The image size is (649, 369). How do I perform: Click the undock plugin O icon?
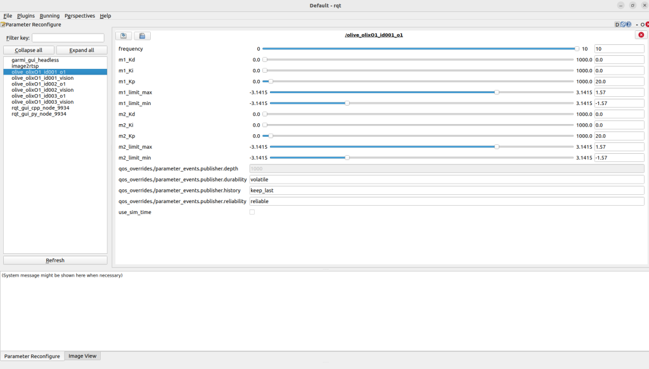[x=642, y=25]
